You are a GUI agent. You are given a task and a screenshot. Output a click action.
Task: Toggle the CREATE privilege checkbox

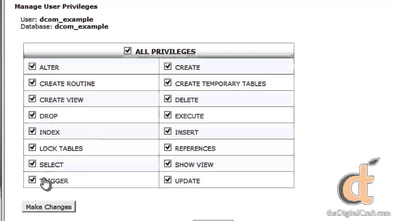(x=168, y=66)
